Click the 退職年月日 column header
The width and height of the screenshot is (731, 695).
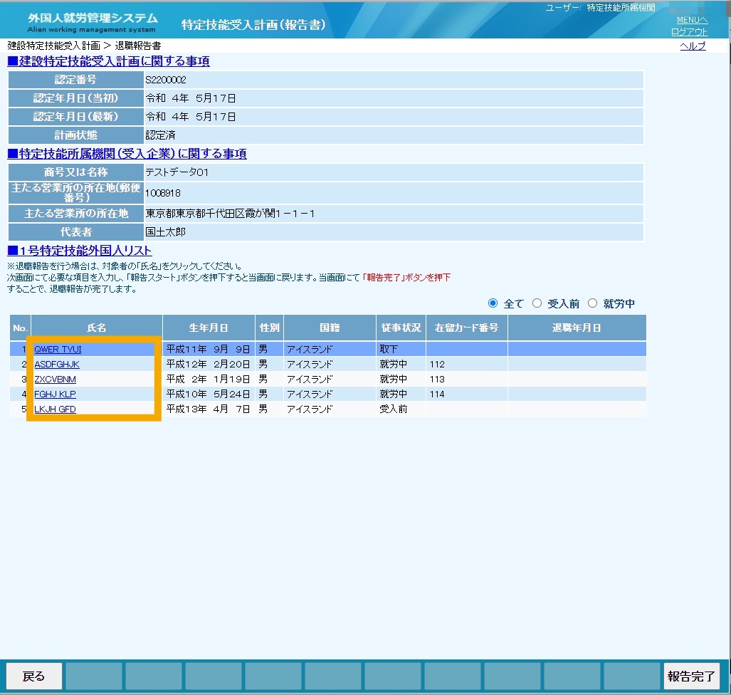577,328
